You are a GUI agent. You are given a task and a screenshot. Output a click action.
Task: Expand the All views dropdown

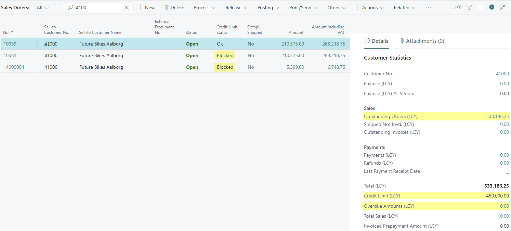(43, 8)
